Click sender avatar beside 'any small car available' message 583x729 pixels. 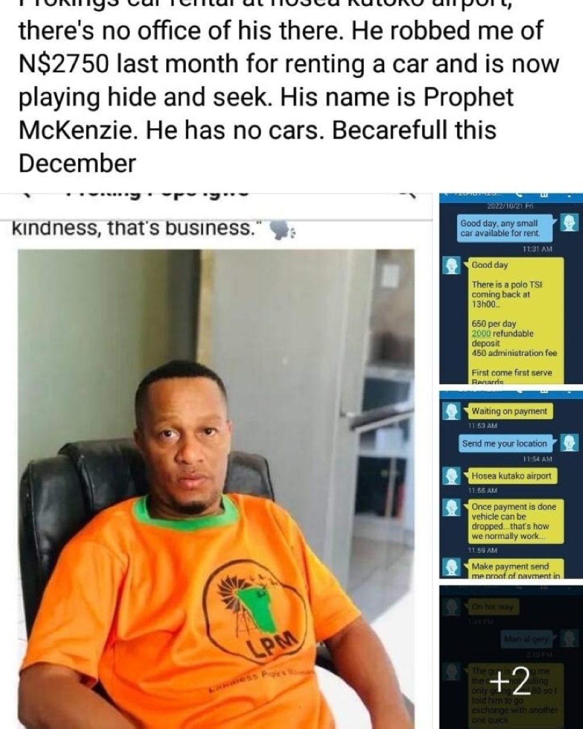pos(569,222)
